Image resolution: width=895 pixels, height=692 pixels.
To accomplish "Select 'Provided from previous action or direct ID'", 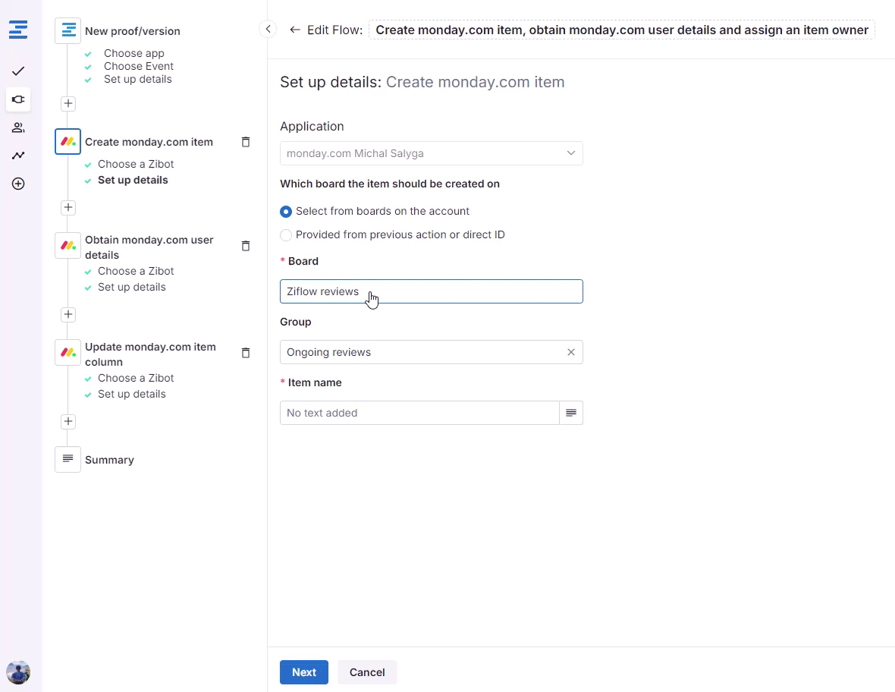I will coord(286,235).
